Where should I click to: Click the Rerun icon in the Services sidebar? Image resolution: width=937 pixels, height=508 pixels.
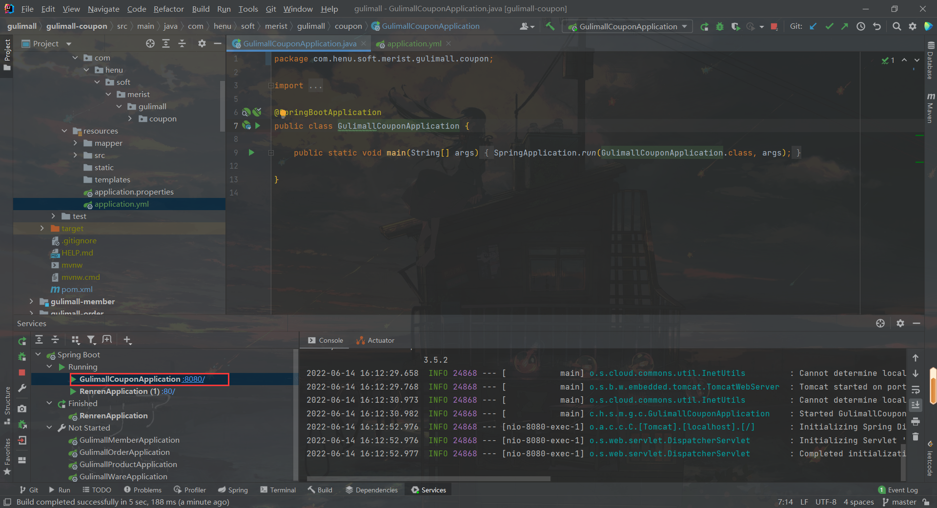(22, 341)
